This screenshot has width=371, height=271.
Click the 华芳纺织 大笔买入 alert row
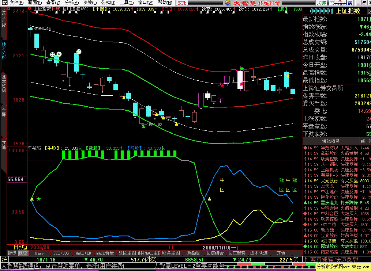337,148
